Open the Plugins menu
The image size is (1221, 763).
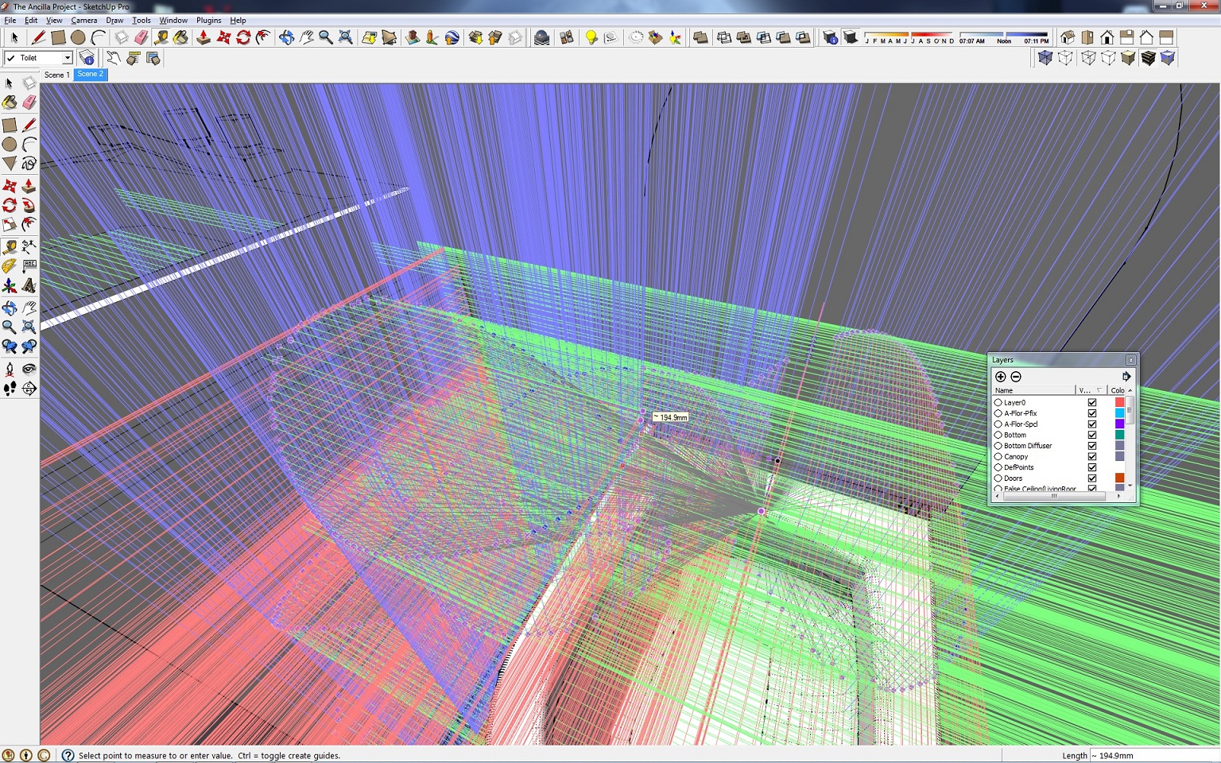point(209,20)
